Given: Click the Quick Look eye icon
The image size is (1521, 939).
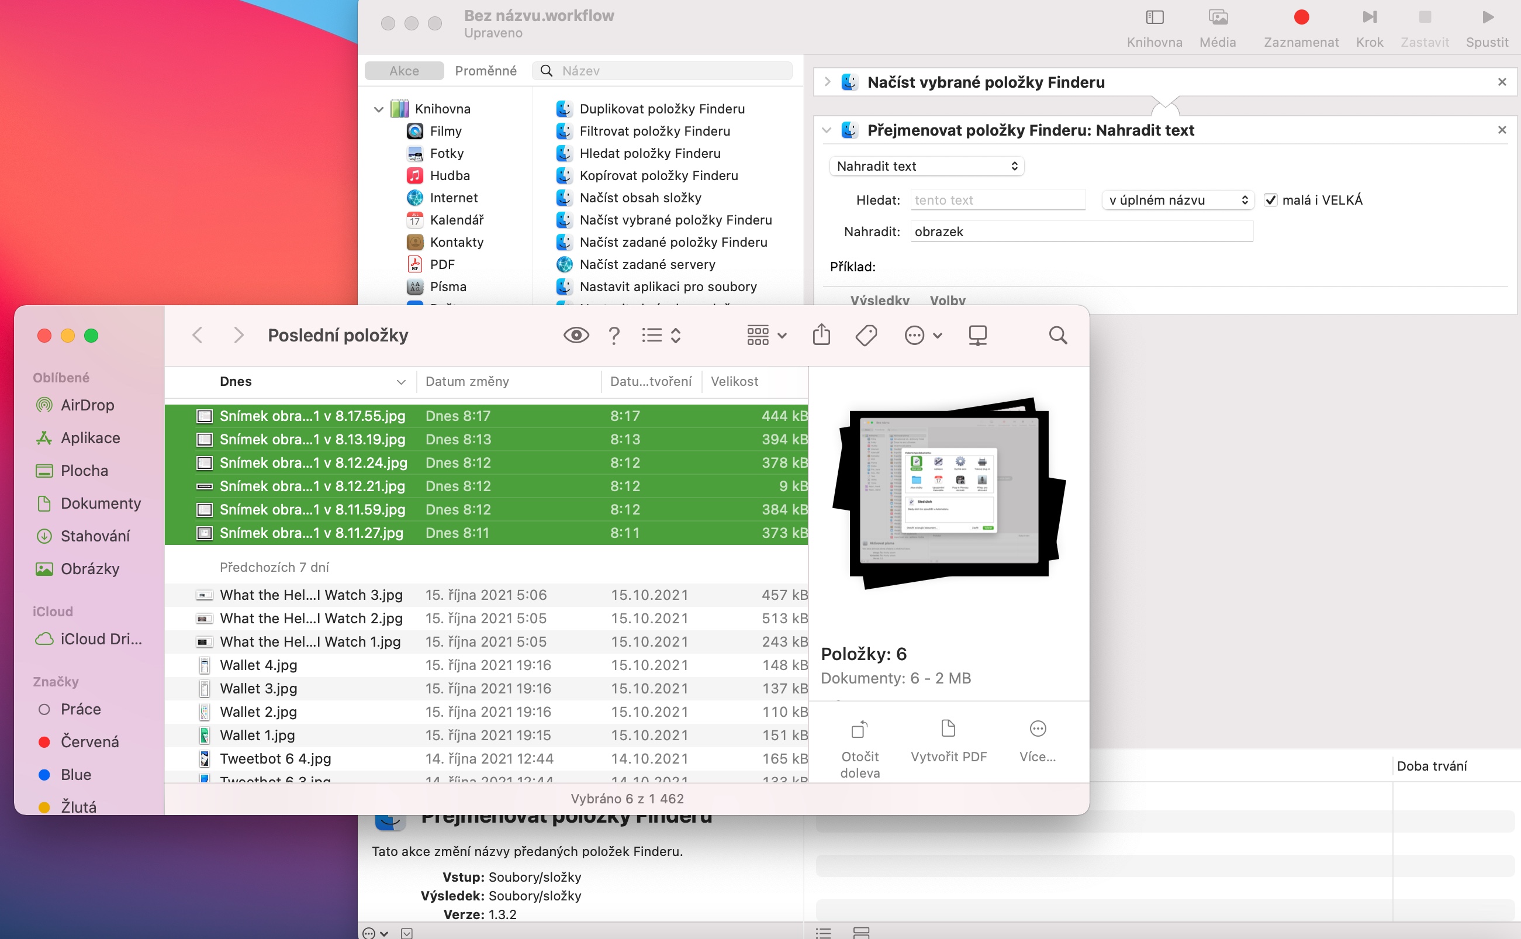Looking at the screenshot, I should click(x=576, y=336).
